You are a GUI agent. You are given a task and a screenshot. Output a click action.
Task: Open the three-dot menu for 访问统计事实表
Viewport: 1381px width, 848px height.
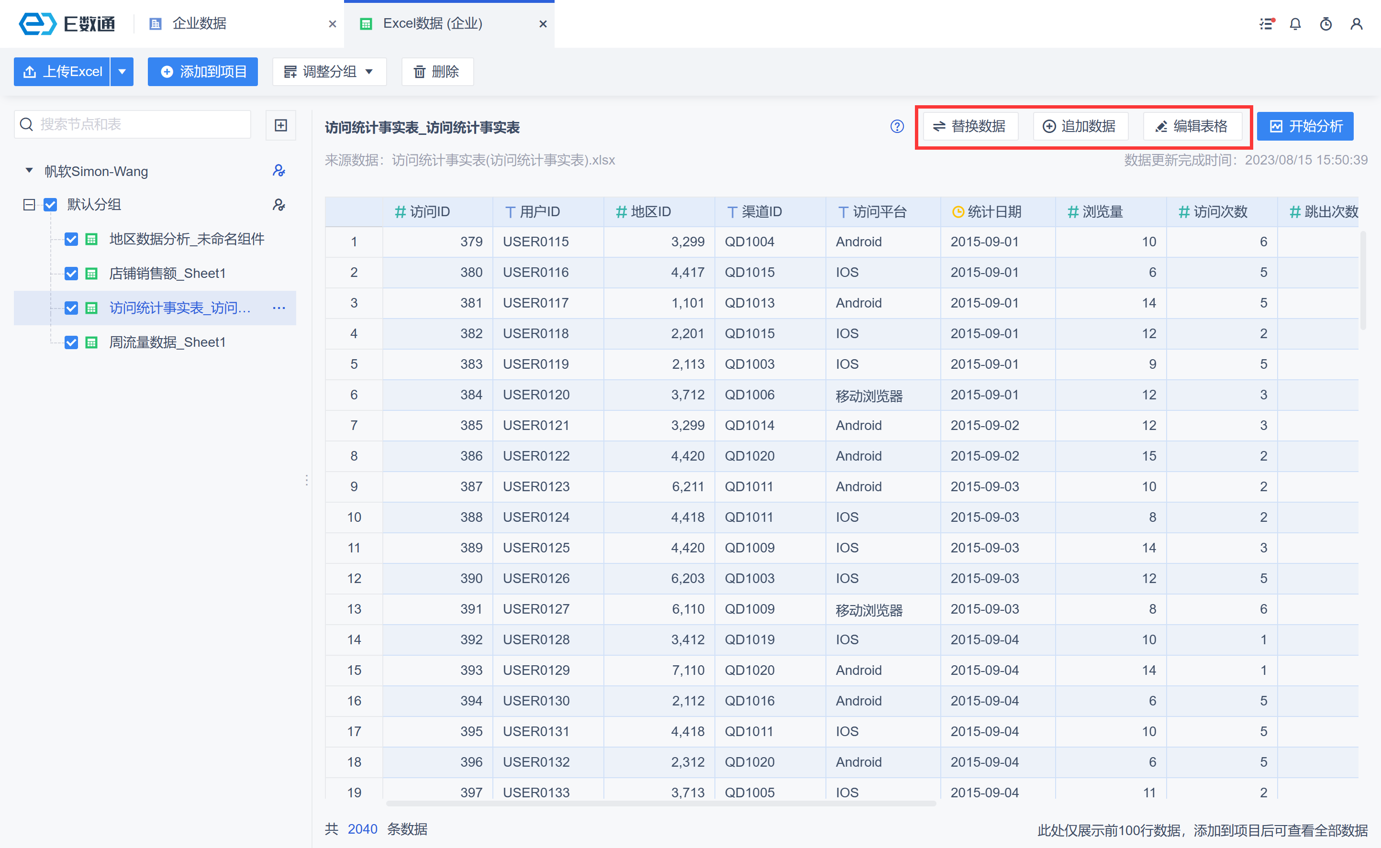click(279, 308)
